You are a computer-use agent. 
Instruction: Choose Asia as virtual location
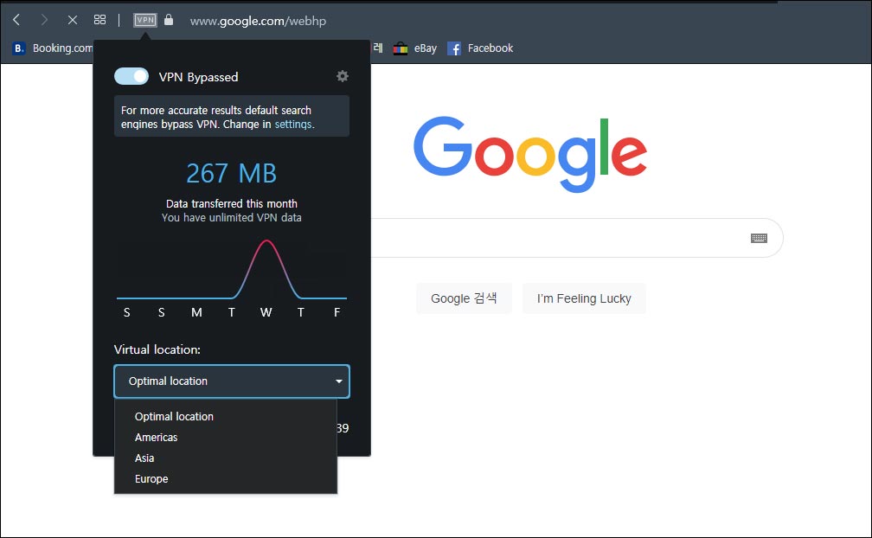[x=144, y=458]
